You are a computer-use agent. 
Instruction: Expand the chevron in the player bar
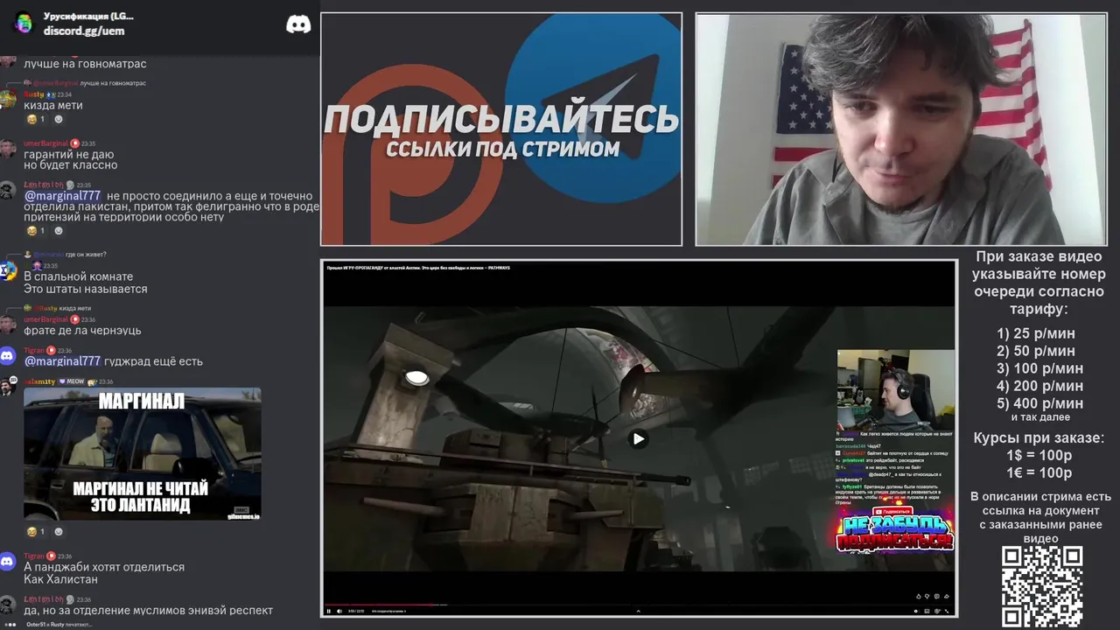point(638,611)
